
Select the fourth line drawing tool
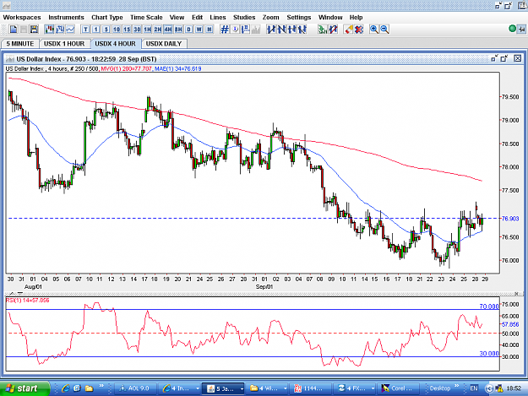click(302, 30)
